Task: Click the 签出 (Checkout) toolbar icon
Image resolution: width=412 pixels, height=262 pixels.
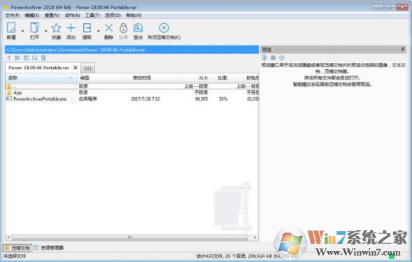Action: 138,28
